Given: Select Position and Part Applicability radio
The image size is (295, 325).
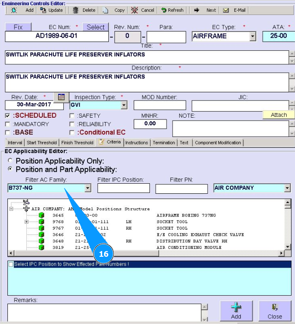Looking at the screenshot, I should pos(10,169).
